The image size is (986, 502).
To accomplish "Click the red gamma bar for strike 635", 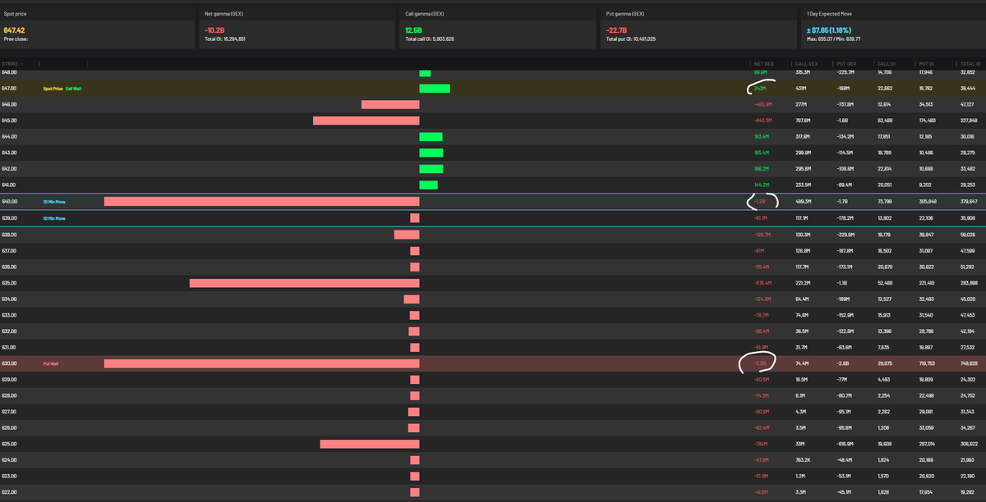I will point(304,283).
